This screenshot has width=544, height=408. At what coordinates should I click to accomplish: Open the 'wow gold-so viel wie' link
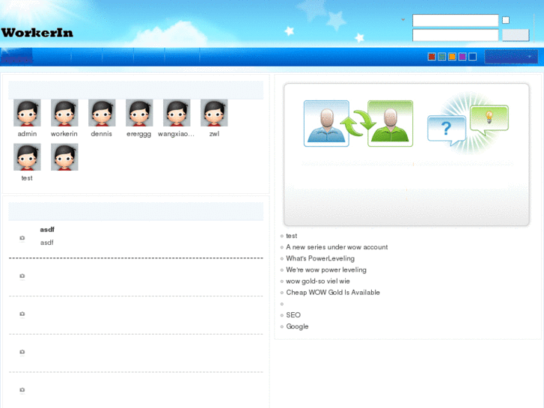click(x=318, y=281)
